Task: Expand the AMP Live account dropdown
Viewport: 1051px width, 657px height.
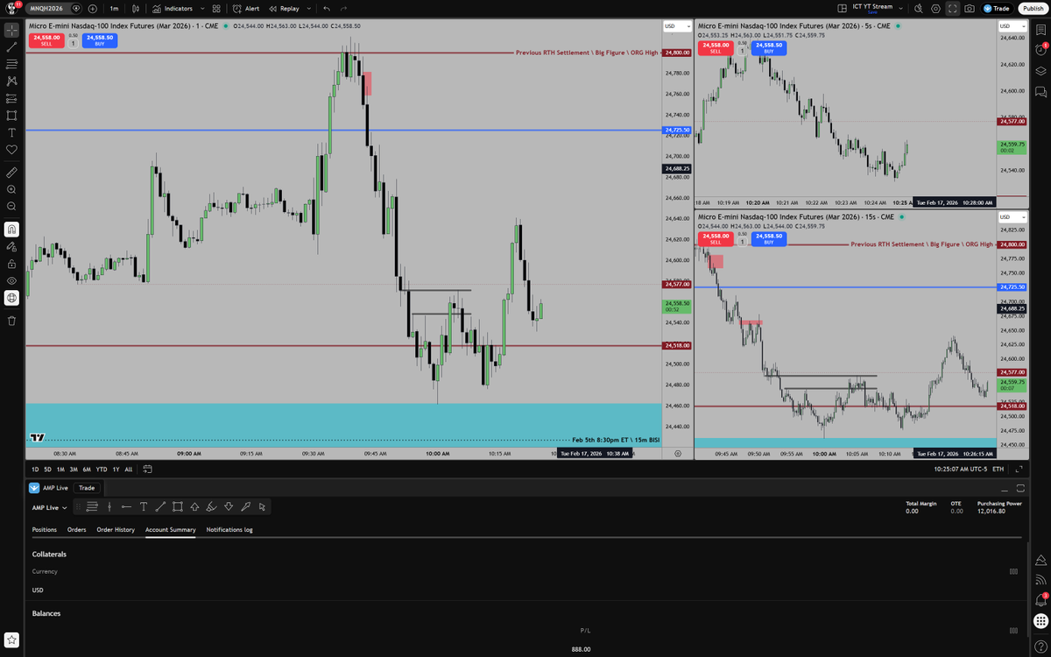Action: (50, 507)
